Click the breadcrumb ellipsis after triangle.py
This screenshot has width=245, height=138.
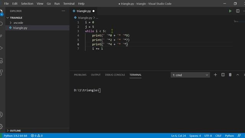pyautogui.click(x=97, y=18)
